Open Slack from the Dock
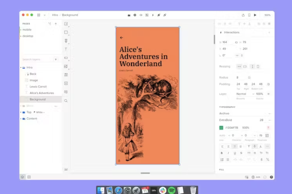The height and width of the screenshot is (194, 292). (163, 191)
